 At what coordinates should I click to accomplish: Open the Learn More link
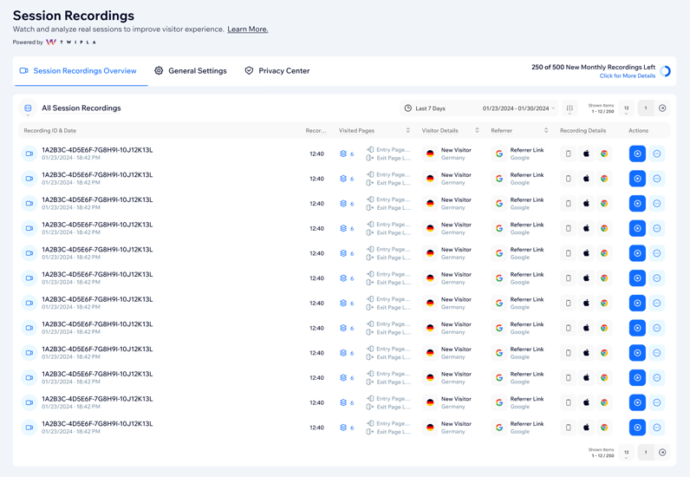247,29
